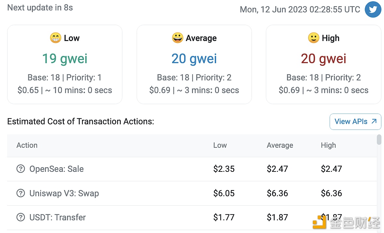Open the View APIs button
384x233 pixels.
click(x=355, y=121)
